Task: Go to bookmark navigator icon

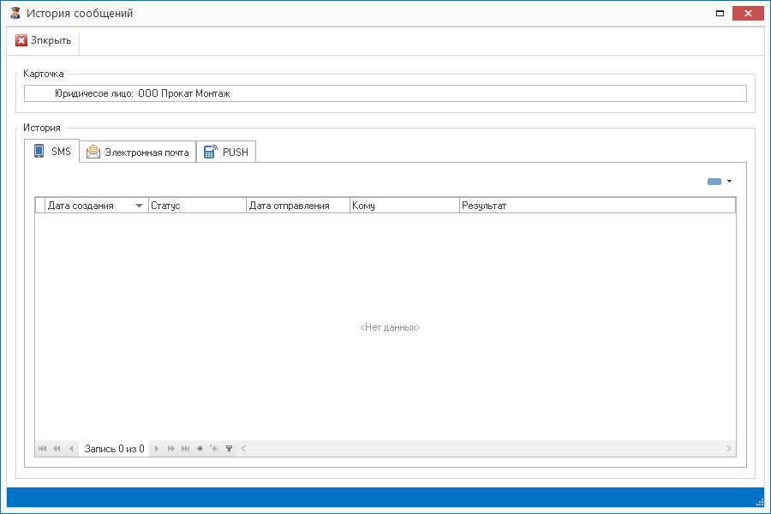Action: pyautogui.click(x=214, y=449)
